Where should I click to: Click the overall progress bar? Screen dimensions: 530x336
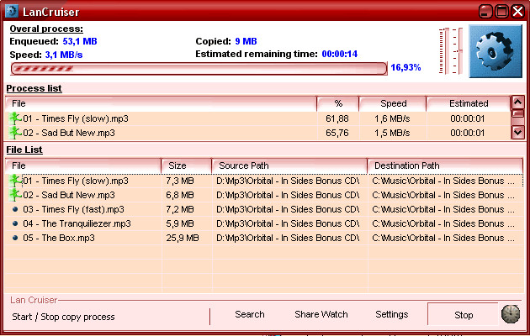pyautogui.click(x=199, y=69)
